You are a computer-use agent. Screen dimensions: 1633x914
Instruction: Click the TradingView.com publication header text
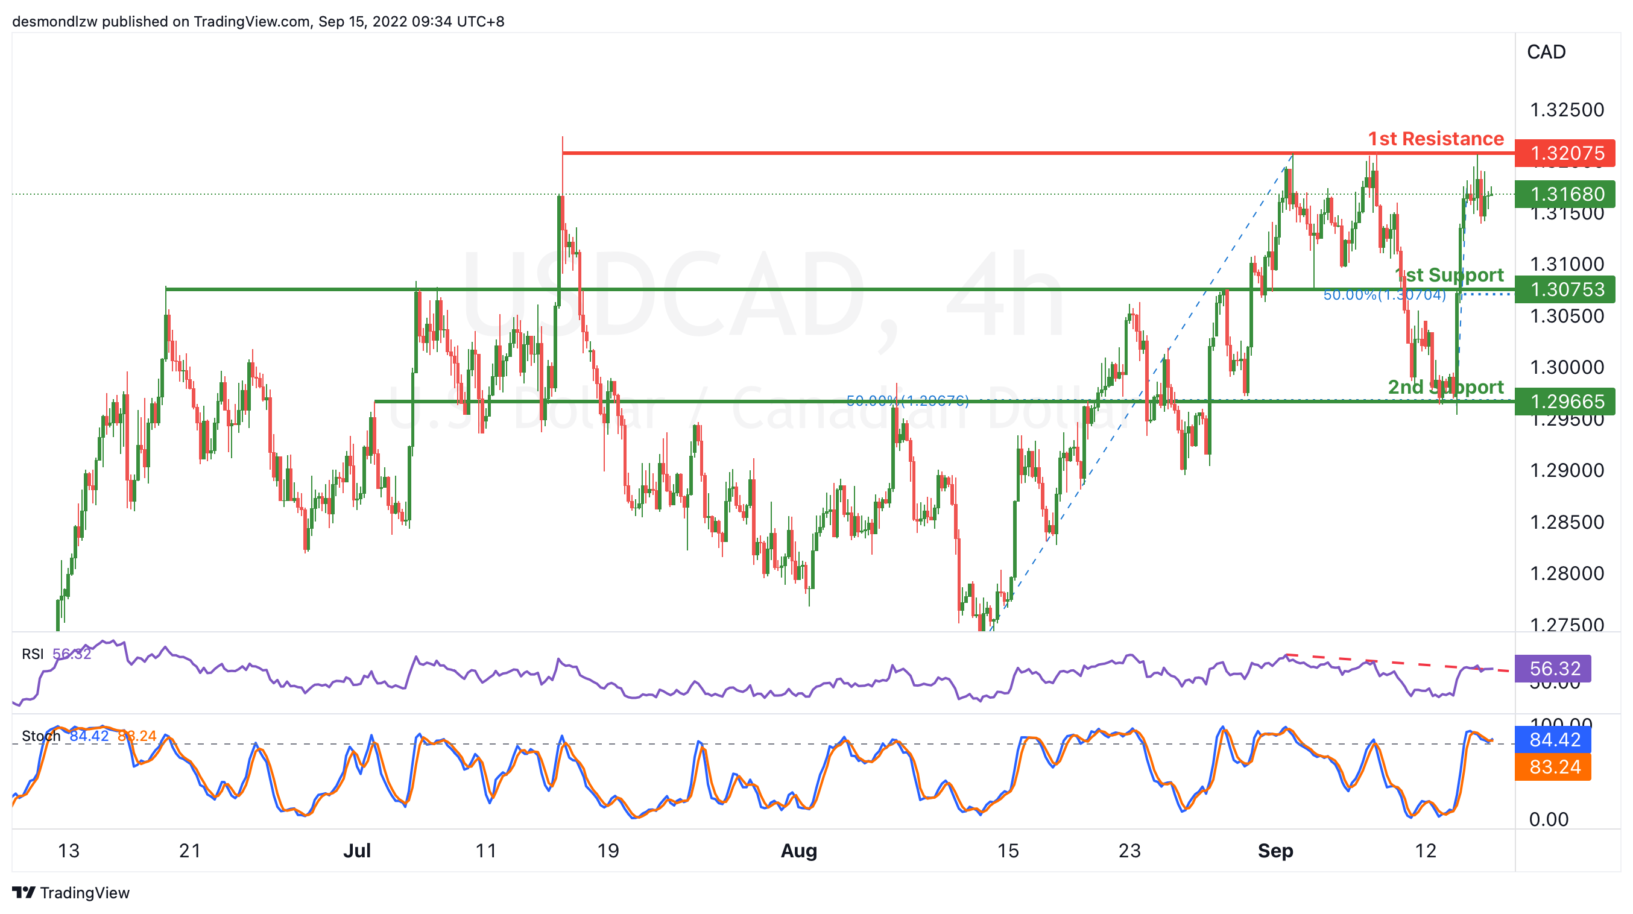pyautogui.click(x=258, y=22)
